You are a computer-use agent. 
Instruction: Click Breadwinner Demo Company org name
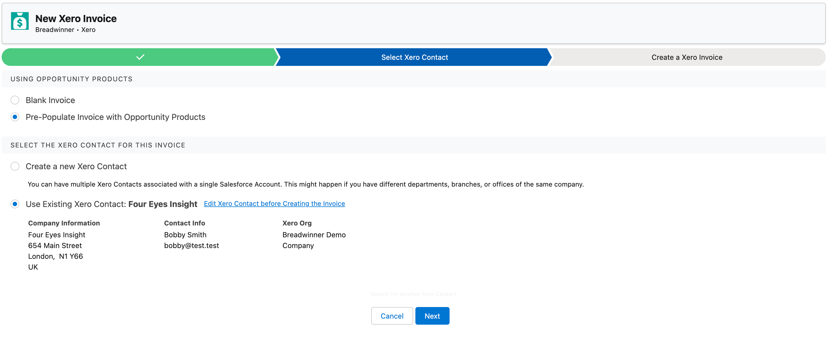pyautogui.click(x=314, y=240)
